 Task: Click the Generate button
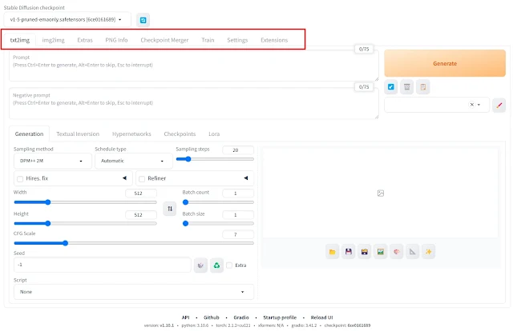point(445,63)
